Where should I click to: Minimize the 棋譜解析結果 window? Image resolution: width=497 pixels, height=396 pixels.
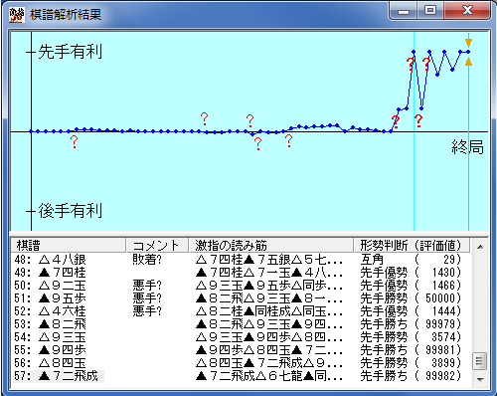click(x=403, y=11)
